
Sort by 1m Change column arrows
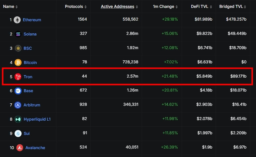pos(177,7)
